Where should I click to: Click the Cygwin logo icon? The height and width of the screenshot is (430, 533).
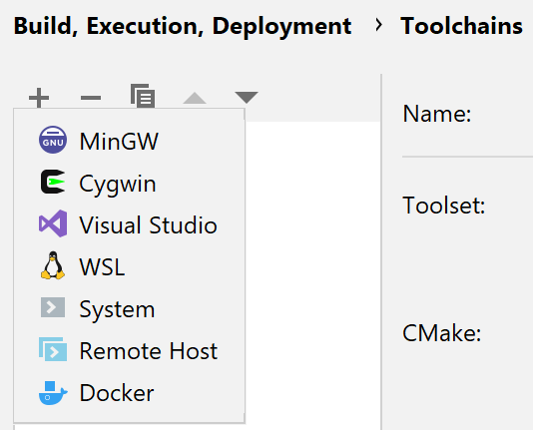[53, 182]
